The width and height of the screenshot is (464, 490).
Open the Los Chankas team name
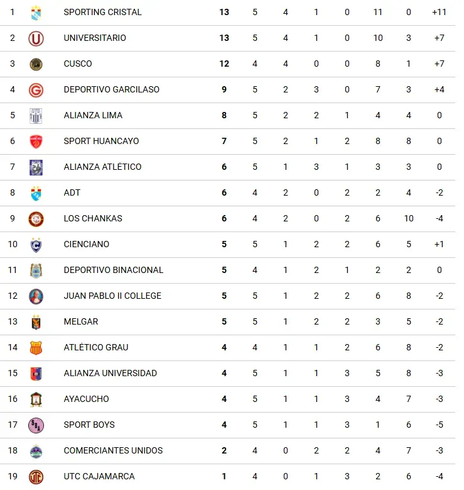93,219
